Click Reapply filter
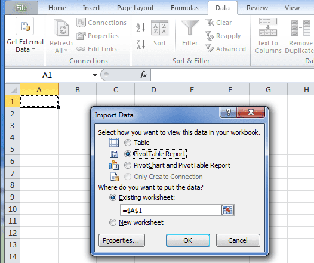The height and width of the screenshot is (263, 314). 223,36
